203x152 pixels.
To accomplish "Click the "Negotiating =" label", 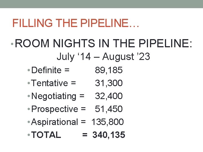I will 58,96.
